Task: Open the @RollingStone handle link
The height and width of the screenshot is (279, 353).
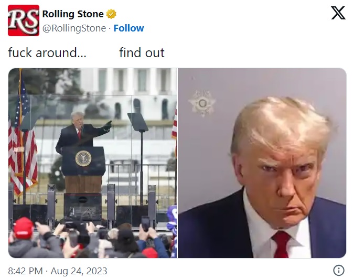Action: coord(74,28)
